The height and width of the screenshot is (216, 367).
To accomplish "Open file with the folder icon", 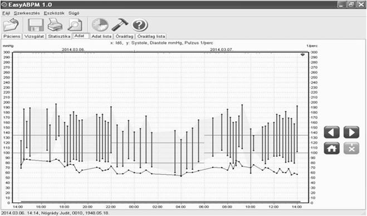I will point(11,25).
